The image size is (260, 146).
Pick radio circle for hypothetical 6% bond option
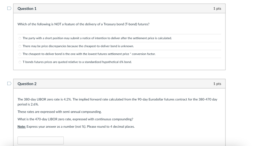20,62
